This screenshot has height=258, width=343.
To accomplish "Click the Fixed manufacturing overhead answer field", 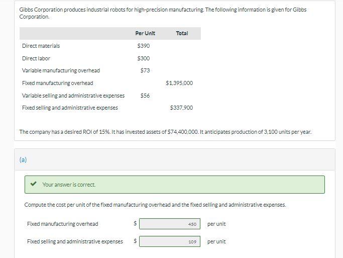I will pyautogui.click(x=170, y=224).
